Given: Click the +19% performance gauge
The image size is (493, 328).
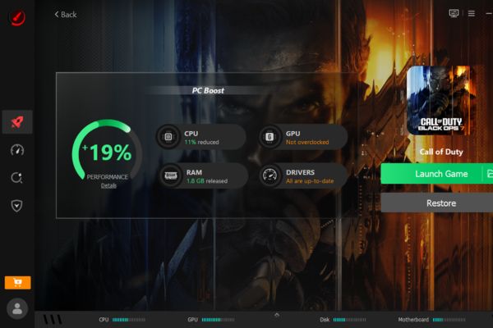Looking at the screenshot, I should pos(107,150).
